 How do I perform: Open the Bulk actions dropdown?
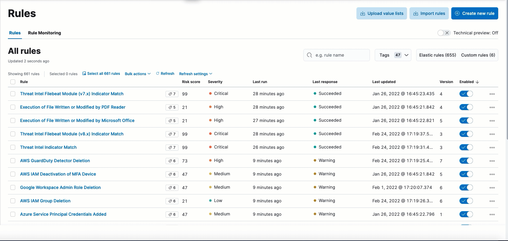(138, 74)
